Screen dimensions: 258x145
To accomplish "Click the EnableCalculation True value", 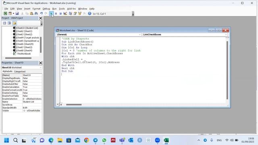I will pyautogui.click(x=32, y=87).
